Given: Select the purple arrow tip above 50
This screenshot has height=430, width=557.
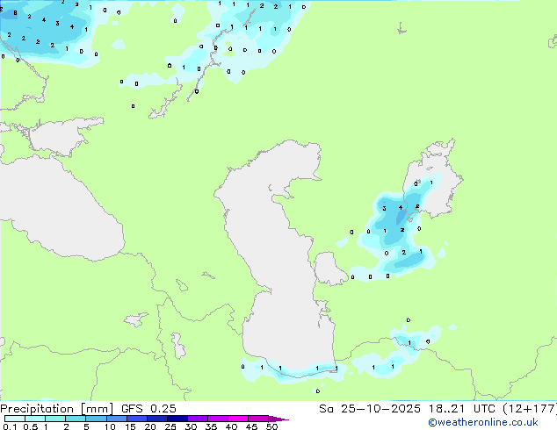Looking at the screenshot, I should (278, 419).
